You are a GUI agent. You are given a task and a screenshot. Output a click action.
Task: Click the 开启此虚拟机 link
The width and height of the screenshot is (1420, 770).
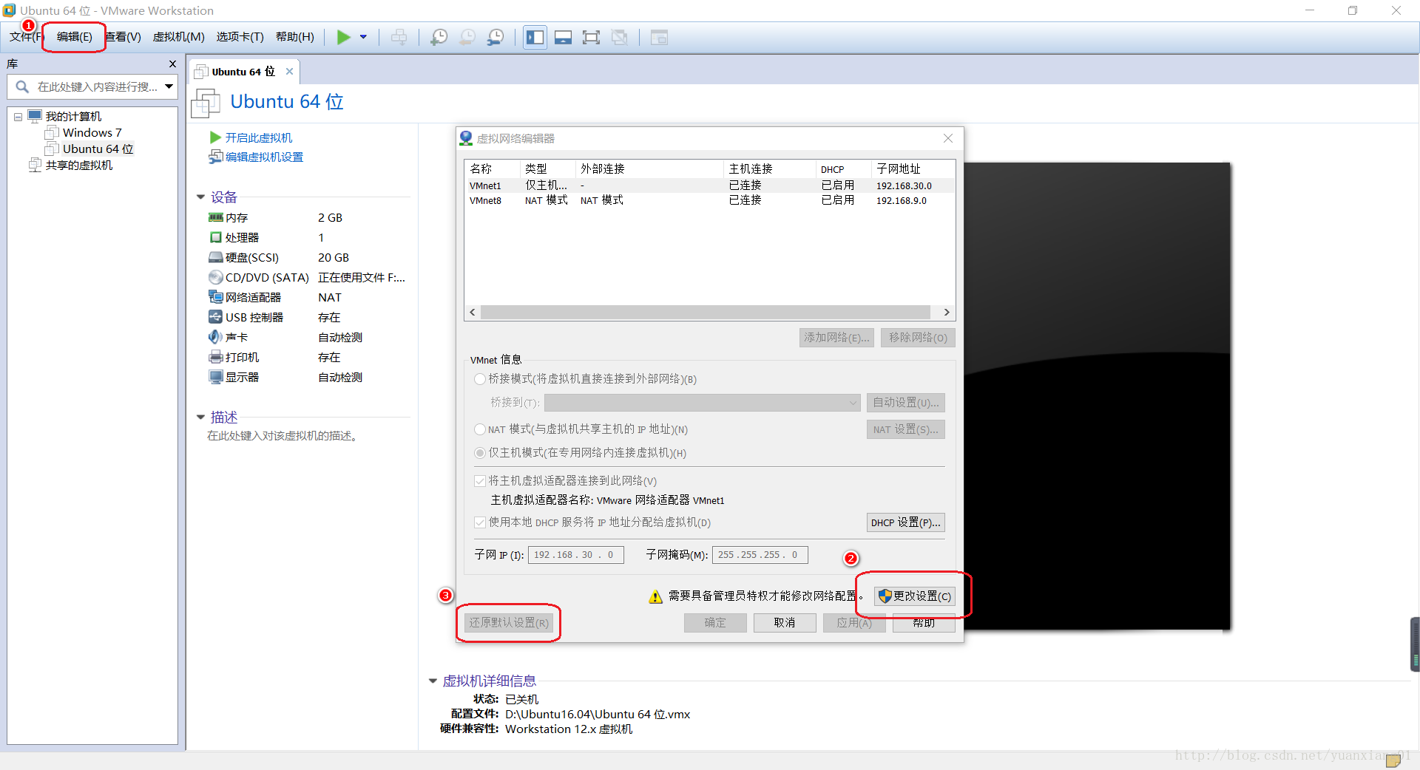259,138
